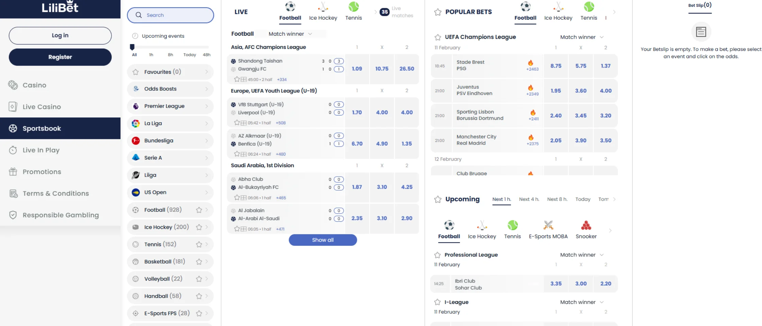Click the Snooker balls icon in Upcoming
This screenshot has width=762, height=326.
[586, 225]
